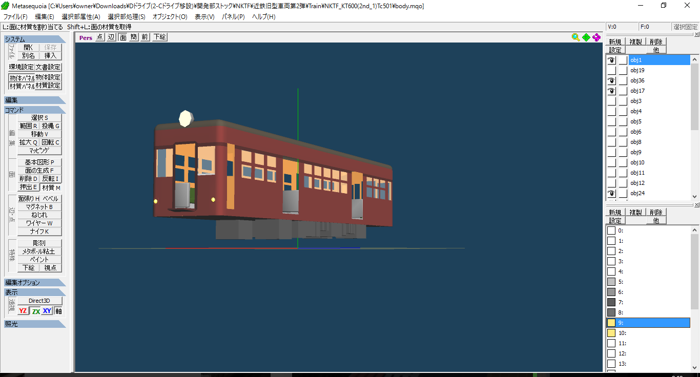Image resolution: width=700 pixels, height=377 pixels.
Task: Toggle 下絵 background image in viewport toolbar
Action: pos(159,37)
